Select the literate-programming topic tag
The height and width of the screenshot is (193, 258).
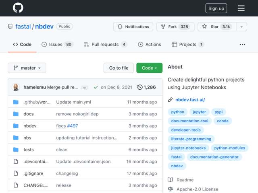click(191, 139)
